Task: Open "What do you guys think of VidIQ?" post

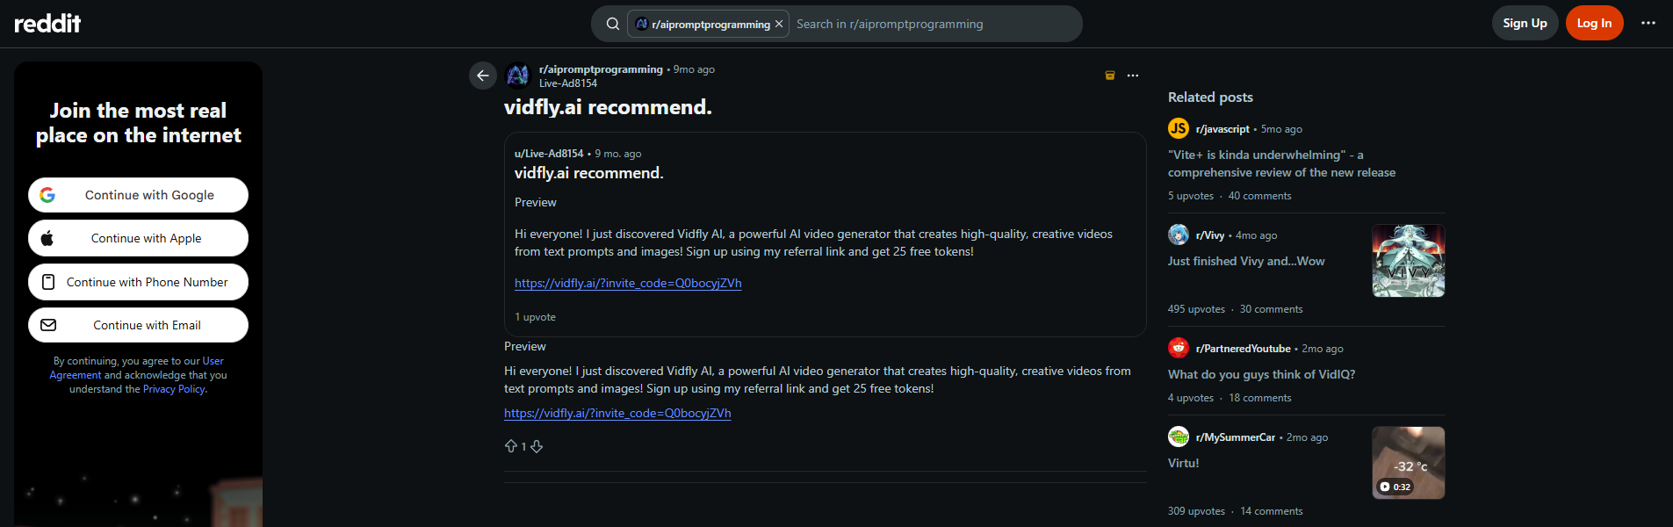Action: (x=1261, y=374)
